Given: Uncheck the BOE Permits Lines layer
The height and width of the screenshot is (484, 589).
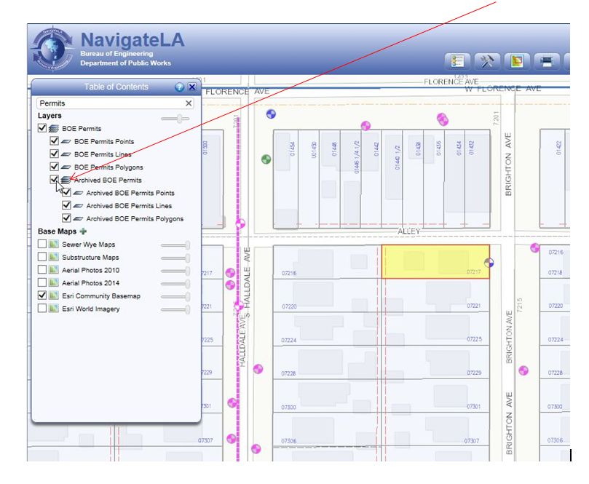Looking at the screenshot, I should pyautogui.click(x=54, y=154).
